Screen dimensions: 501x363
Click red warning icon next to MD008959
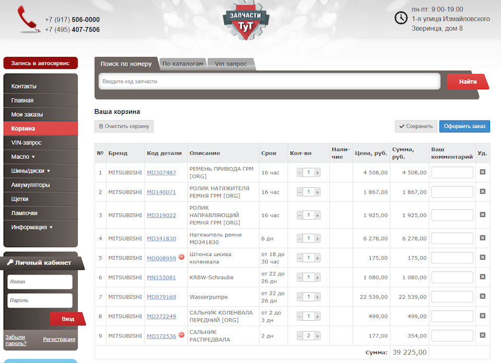click(x=182, y=257)
